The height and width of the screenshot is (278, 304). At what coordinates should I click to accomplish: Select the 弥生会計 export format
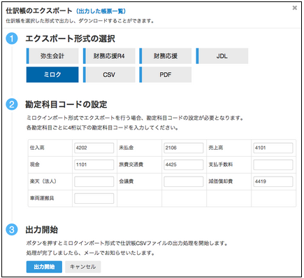point(52,56)
